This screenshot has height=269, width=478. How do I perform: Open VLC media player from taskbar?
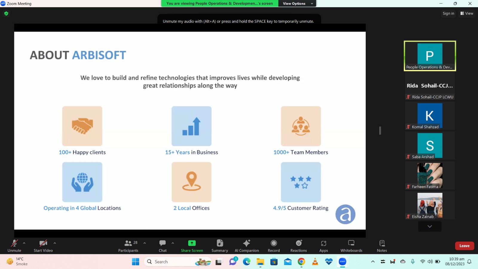(x=315, y=262)
